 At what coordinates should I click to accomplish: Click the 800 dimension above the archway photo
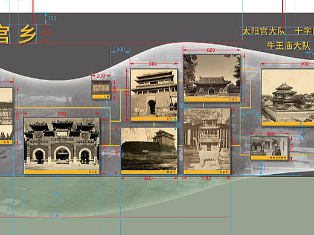[62, 114]
